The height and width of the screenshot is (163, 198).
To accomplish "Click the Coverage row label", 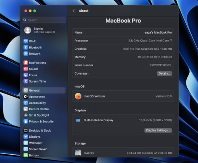I will coord(81,73).
